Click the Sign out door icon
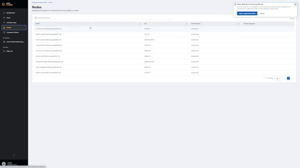This screenshot has width=300, height=168. (4, 51)
